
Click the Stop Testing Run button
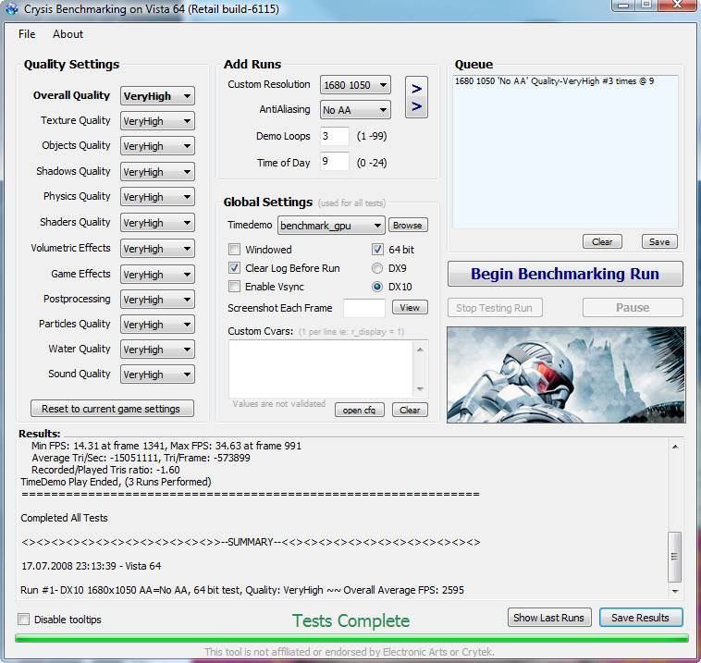coord(495,308)
